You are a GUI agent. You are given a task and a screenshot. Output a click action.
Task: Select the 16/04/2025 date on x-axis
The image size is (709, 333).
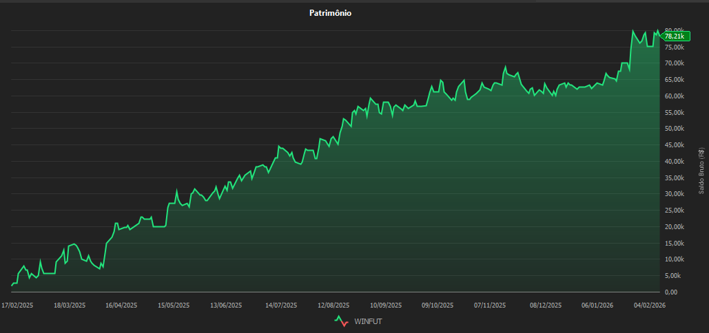point(121,305)
